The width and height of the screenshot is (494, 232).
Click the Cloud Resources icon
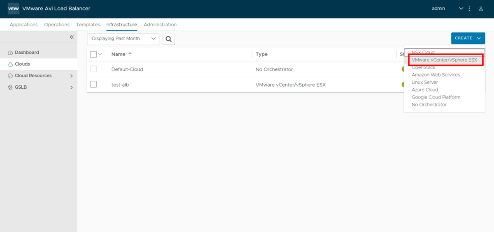[x=11, y=76]
